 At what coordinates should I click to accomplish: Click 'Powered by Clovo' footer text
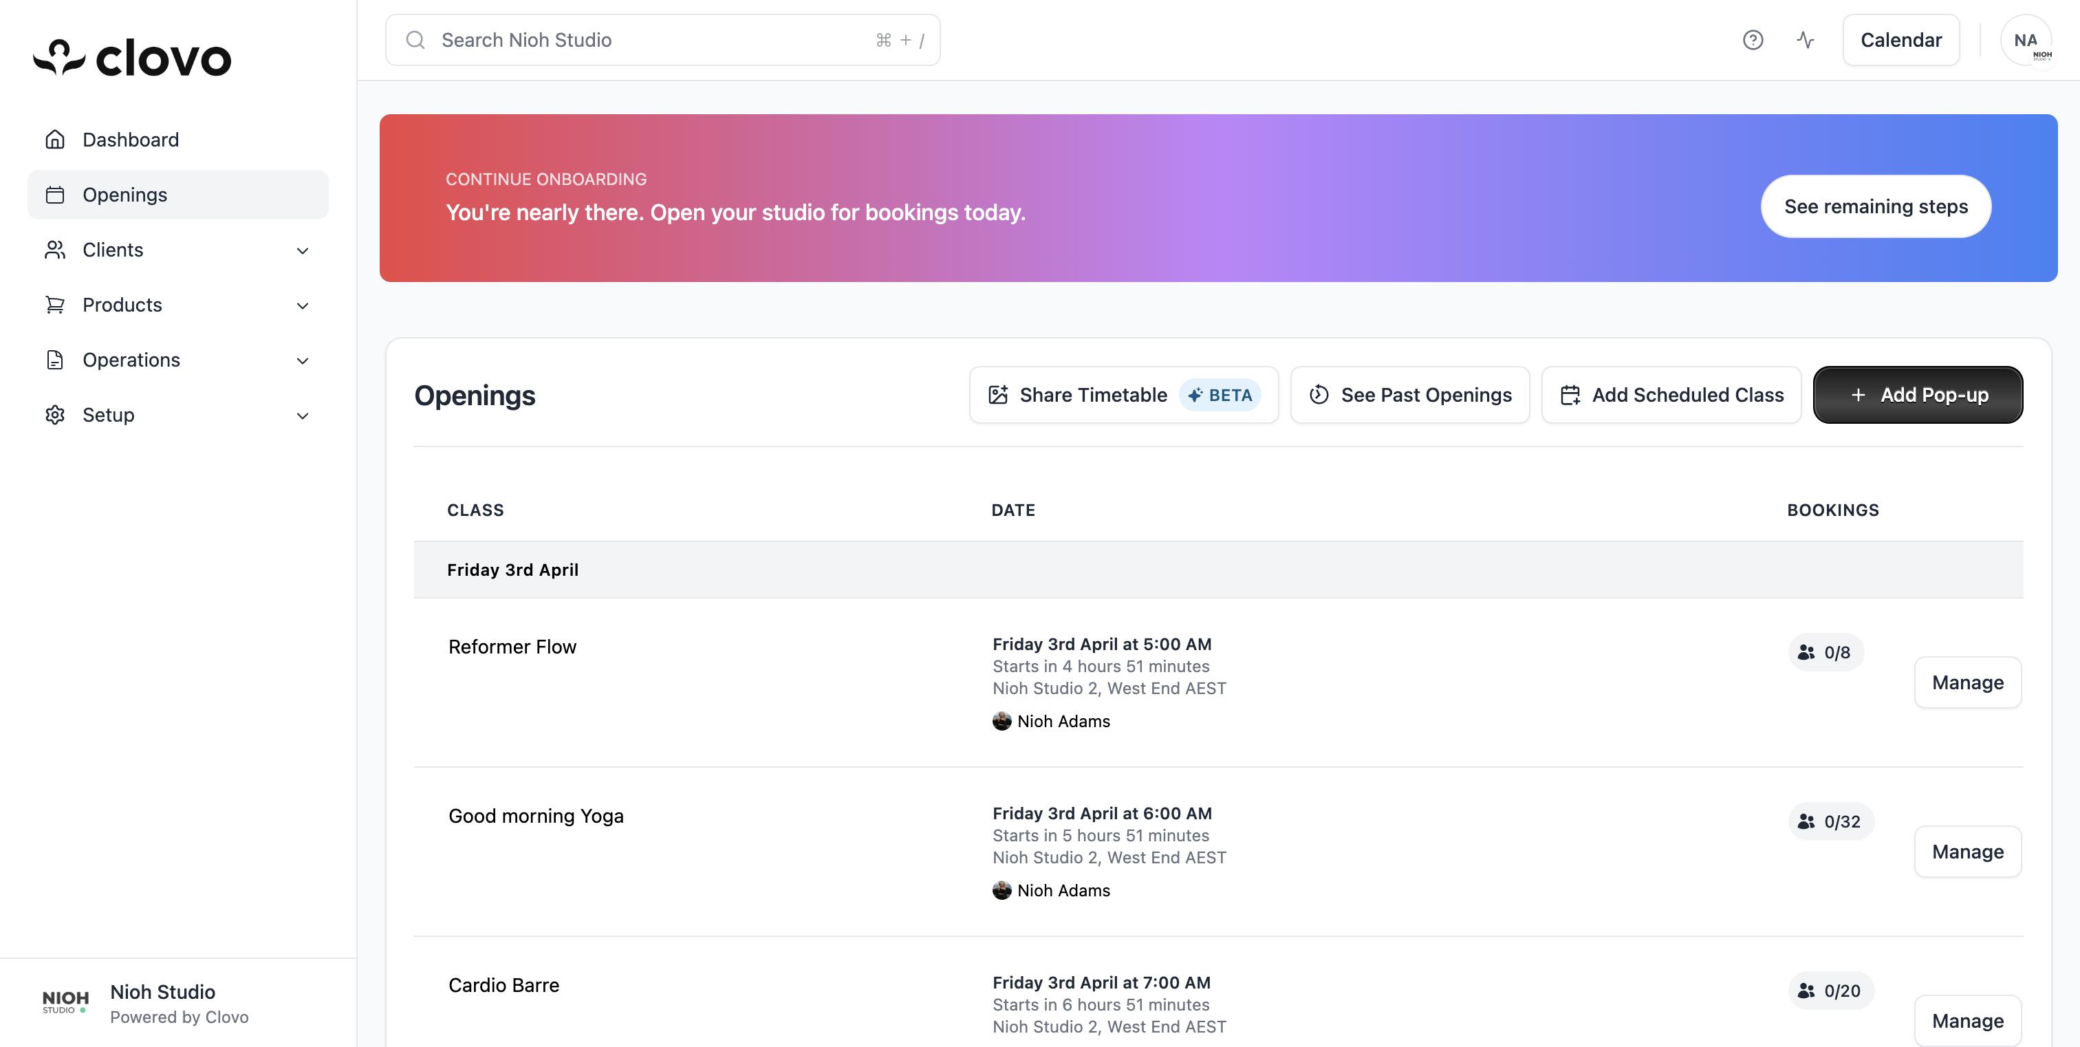tap(180, 1017)
